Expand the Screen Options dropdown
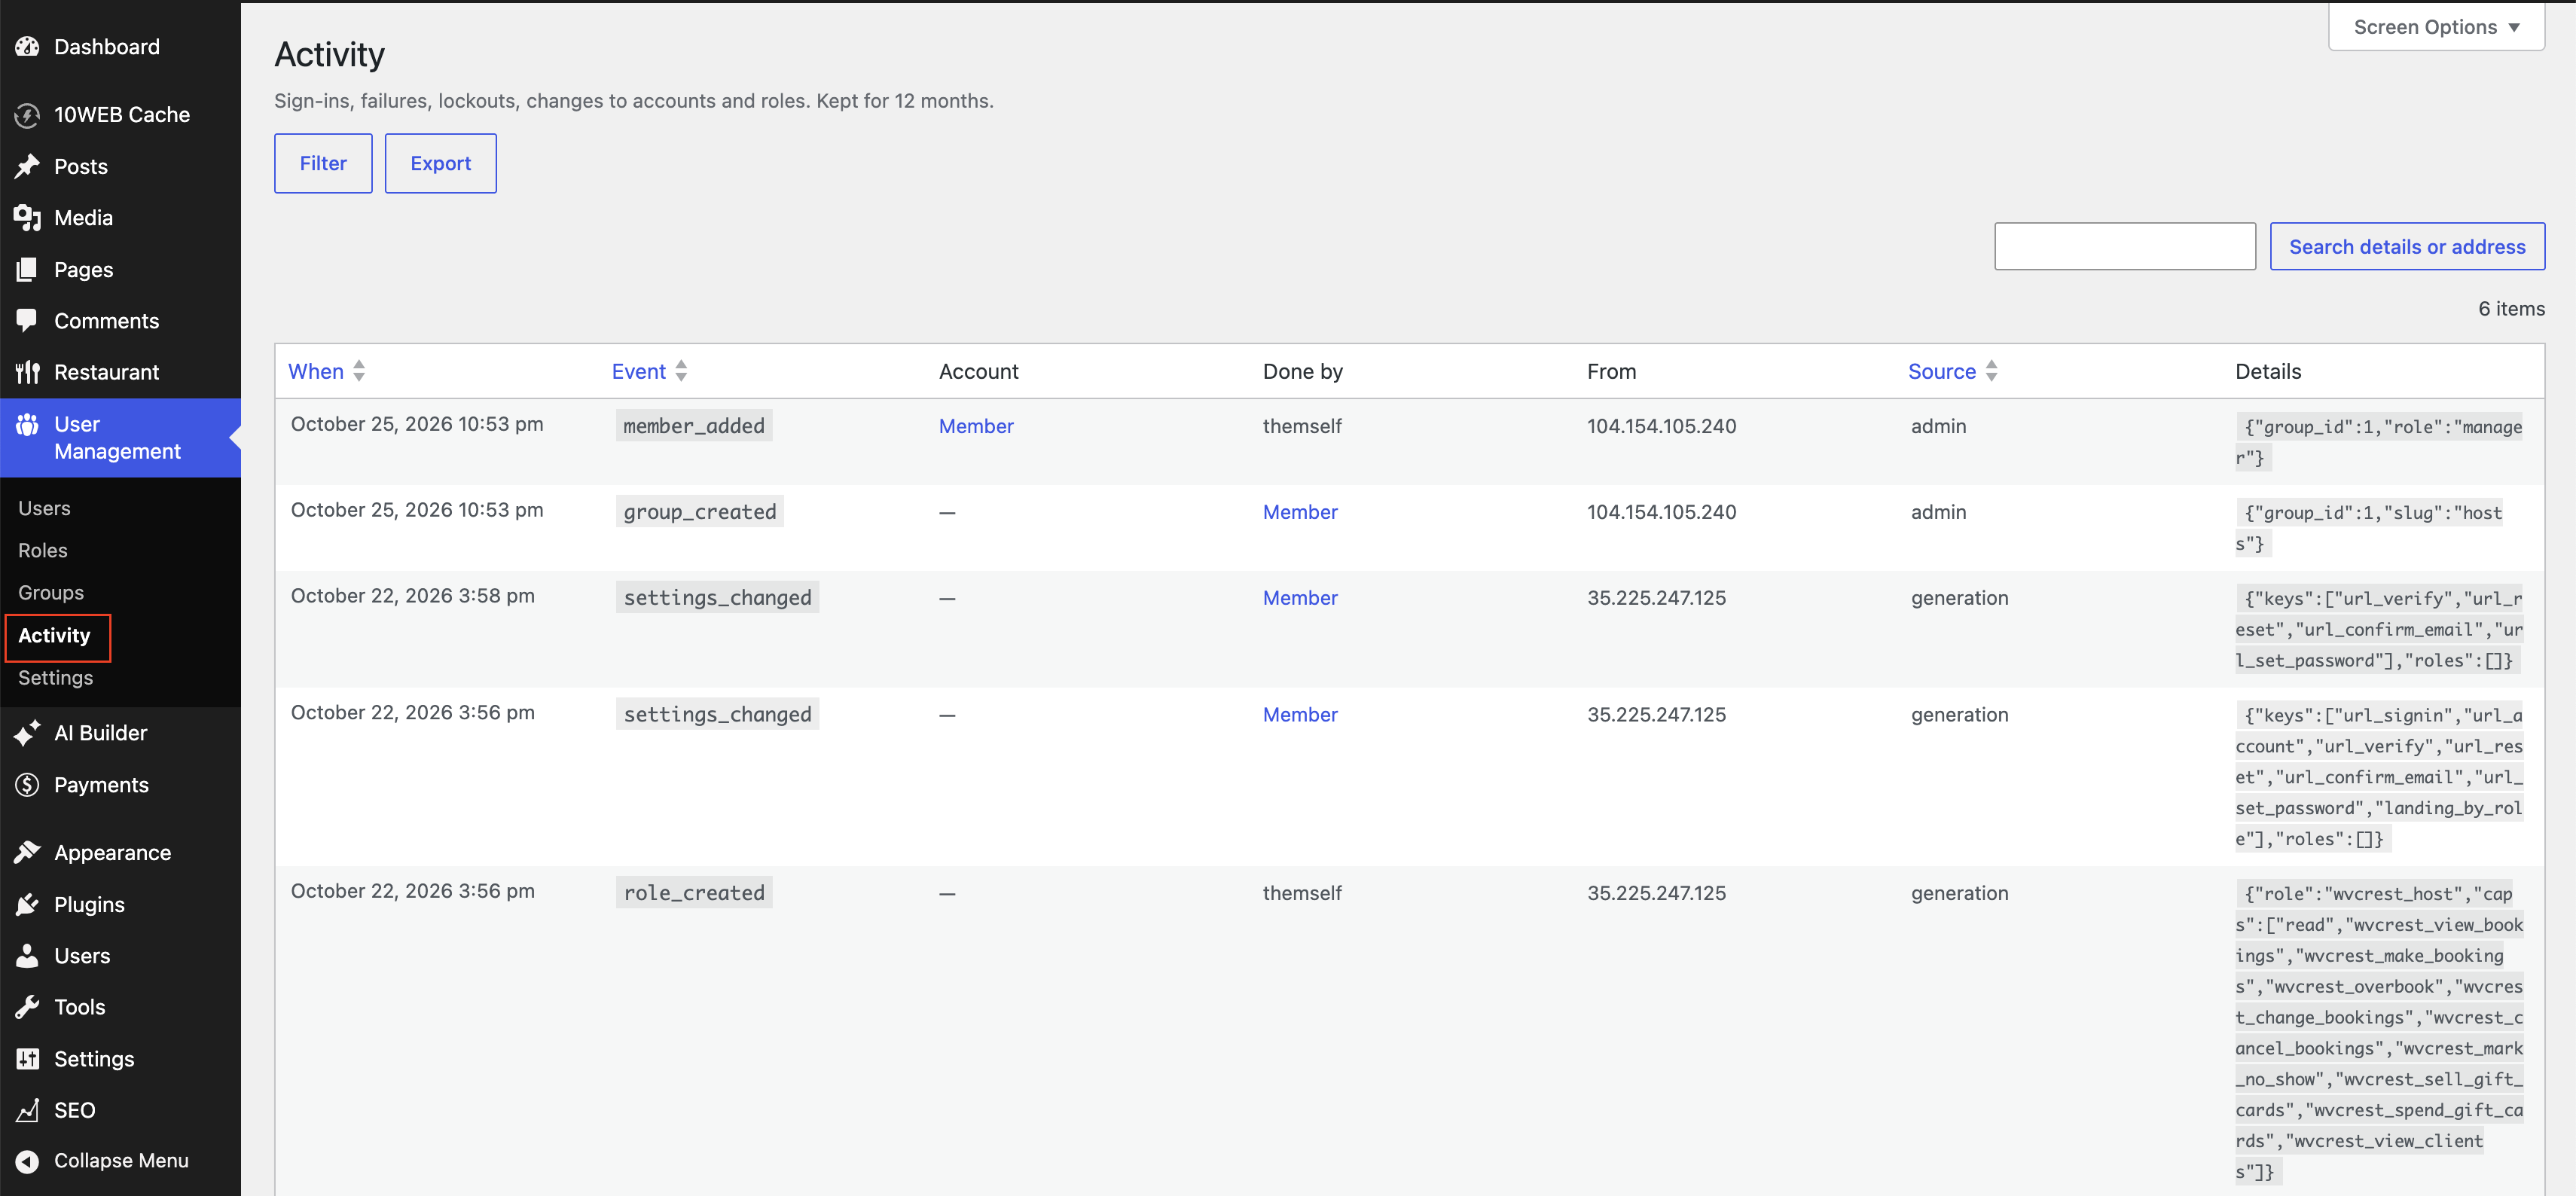Screen dimensions: 2576x1196 (2436, 27)
